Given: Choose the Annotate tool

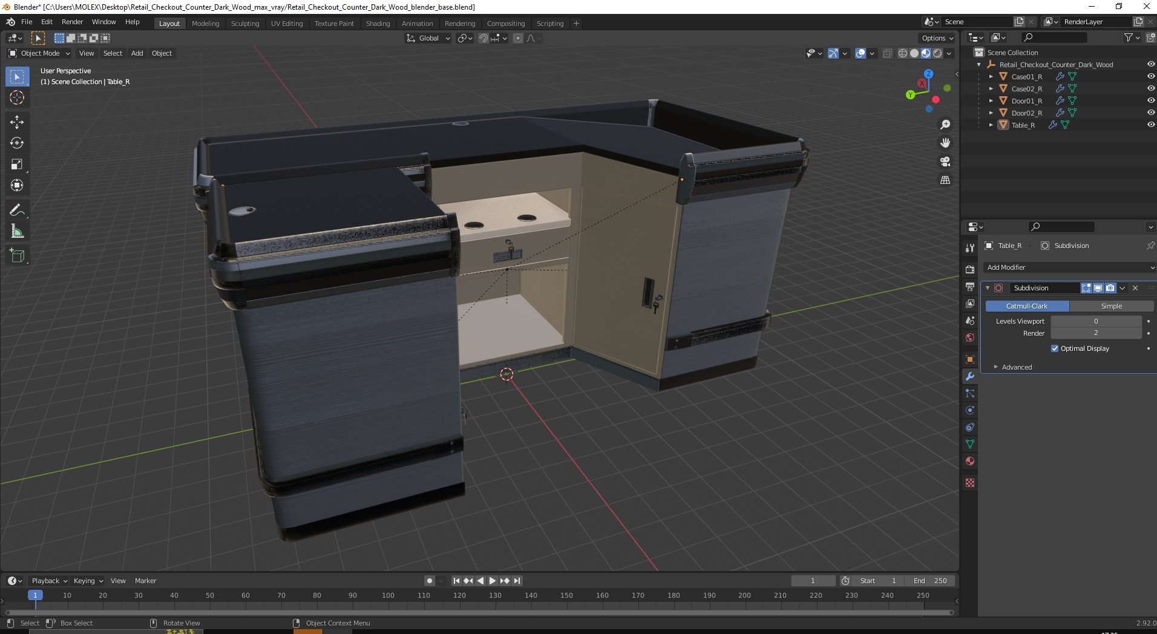Looking at the screenshot, I should (17, 211).
